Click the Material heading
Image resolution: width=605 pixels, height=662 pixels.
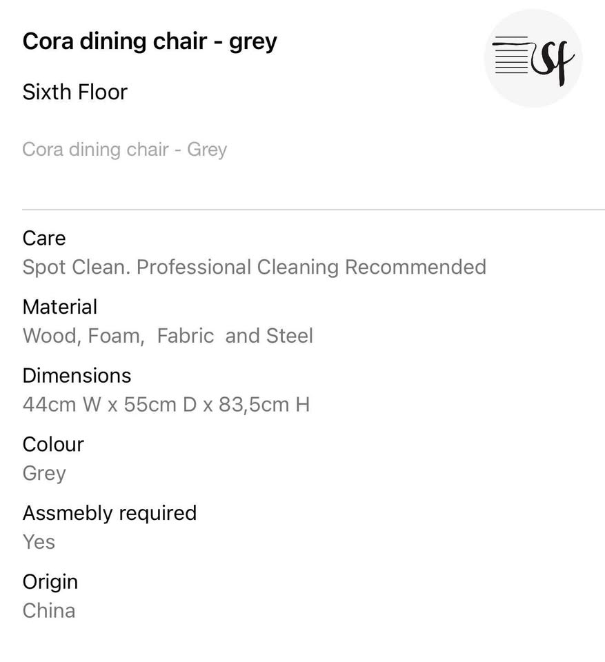(x=60, y=307)
